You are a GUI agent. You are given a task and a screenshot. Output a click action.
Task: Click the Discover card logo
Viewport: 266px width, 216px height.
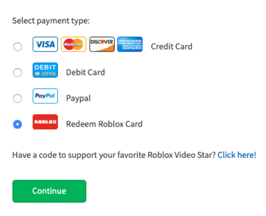tap(102, 44)
